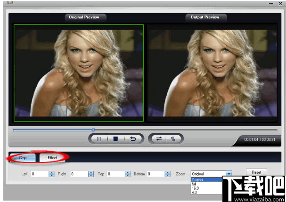Switch to the Effect tab
Image resolution: width=286 pixels, height=202 pixels.
coord(52,158)
